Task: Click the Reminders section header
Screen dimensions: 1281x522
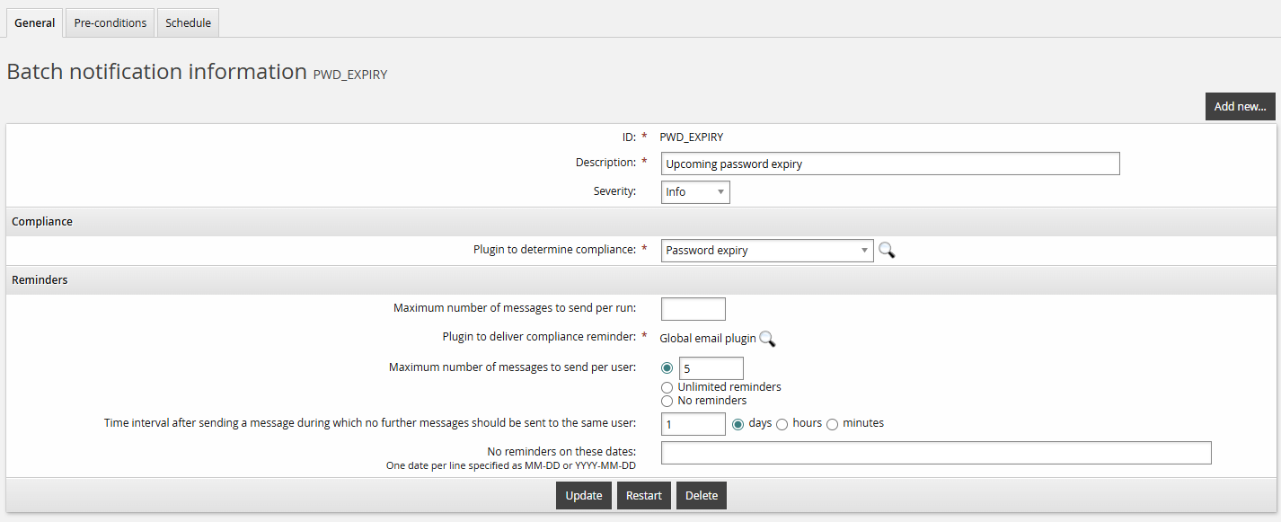Action: [x=641, y=280]
